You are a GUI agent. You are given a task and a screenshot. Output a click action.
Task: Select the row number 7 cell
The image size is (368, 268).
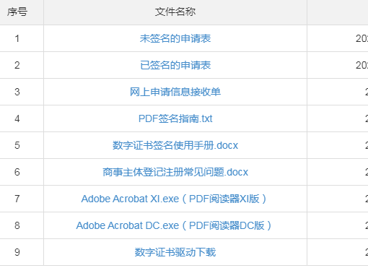(17, 199)
